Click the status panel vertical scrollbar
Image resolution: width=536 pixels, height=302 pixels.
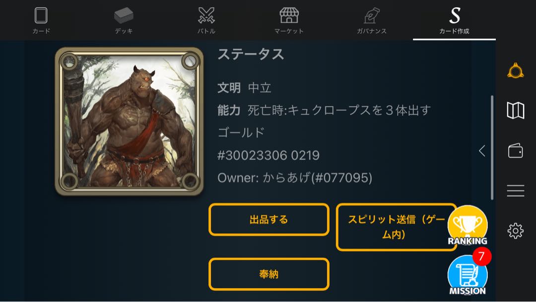click(492, 148)
